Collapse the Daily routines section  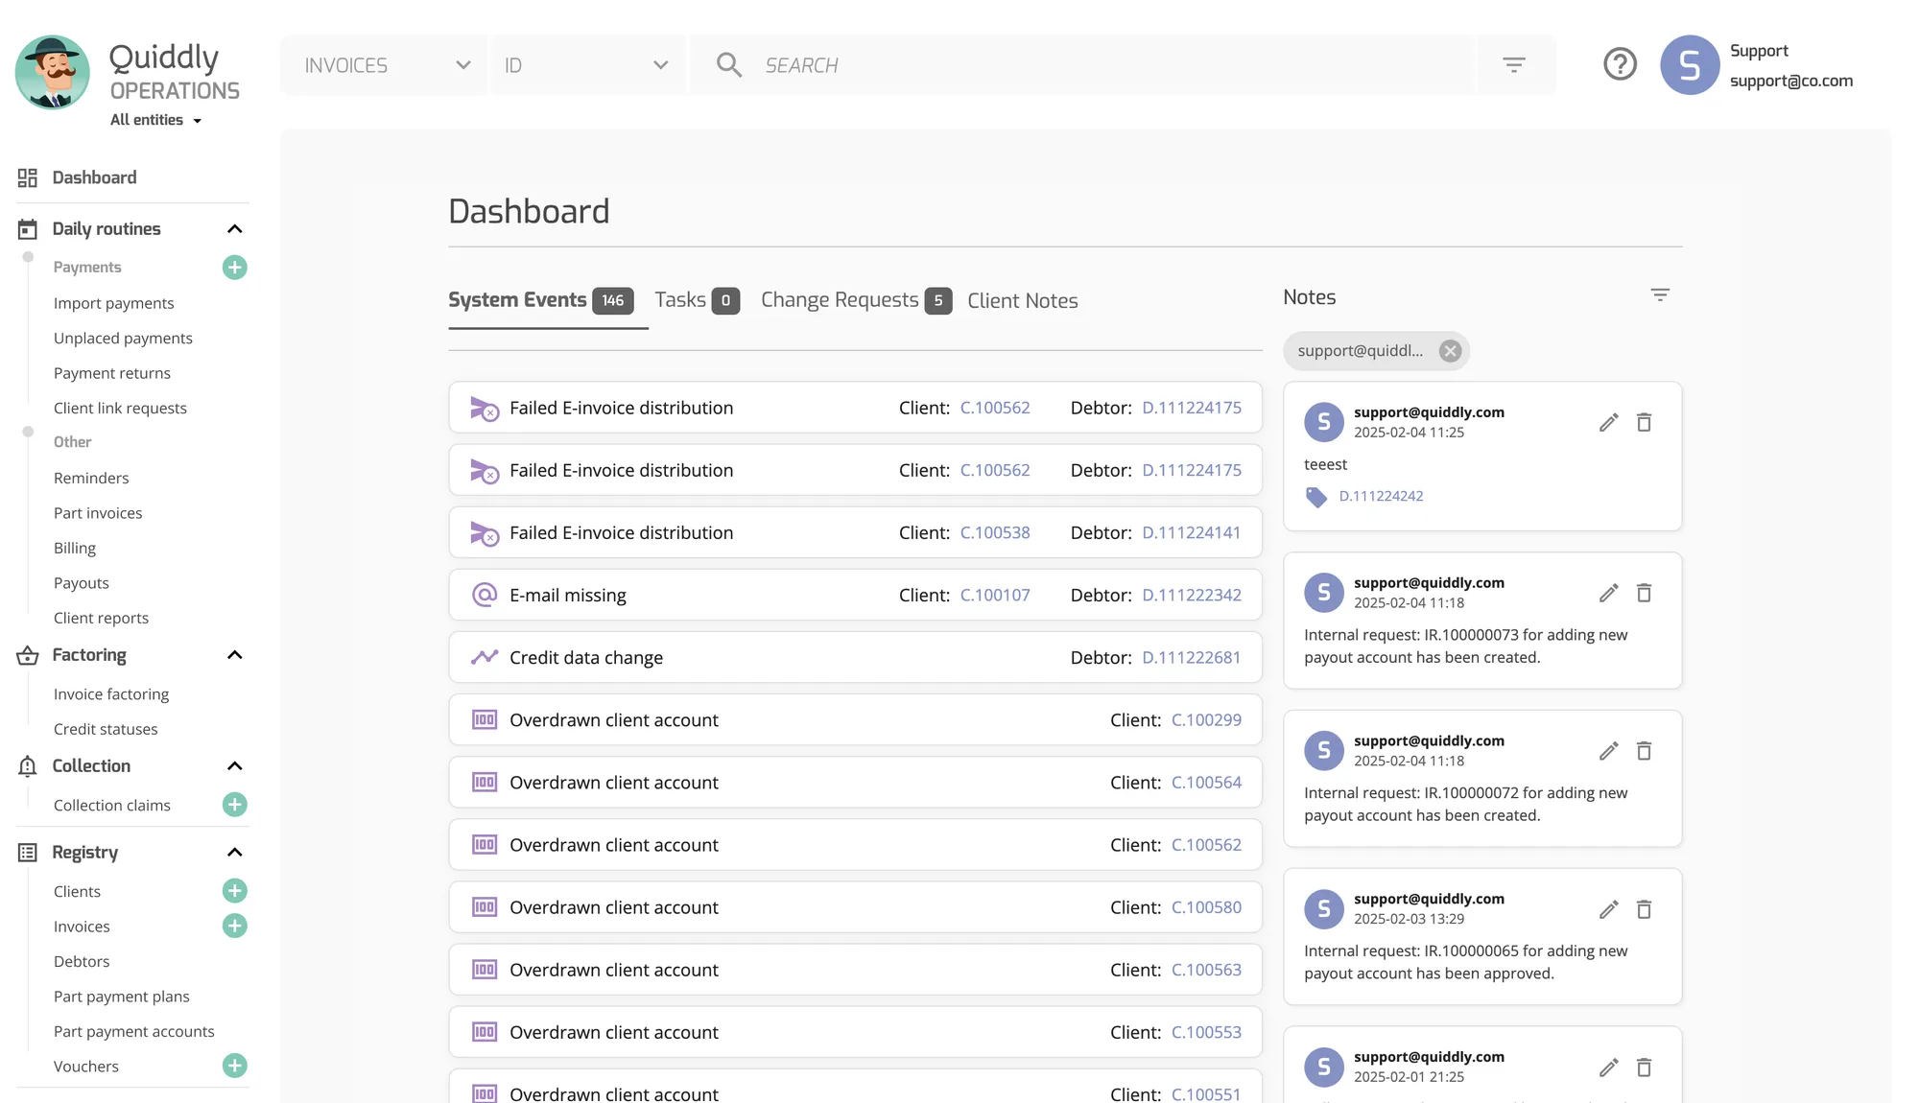[235, 229]
